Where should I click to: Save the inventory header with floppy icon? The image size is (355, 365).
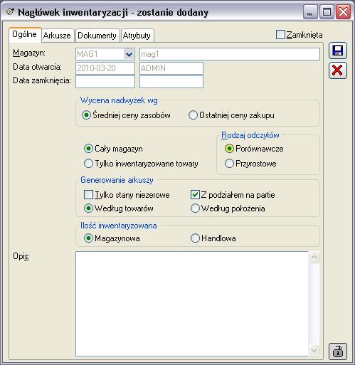338,51
